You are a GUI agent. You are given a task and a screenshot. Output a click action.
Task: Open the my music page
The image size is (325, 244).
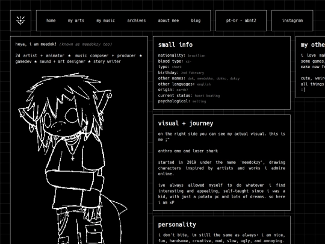coord(105,20)
